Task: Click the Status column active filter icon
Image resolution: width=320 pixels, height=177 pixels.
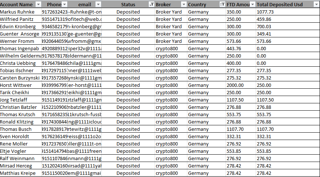Action: 151,4
